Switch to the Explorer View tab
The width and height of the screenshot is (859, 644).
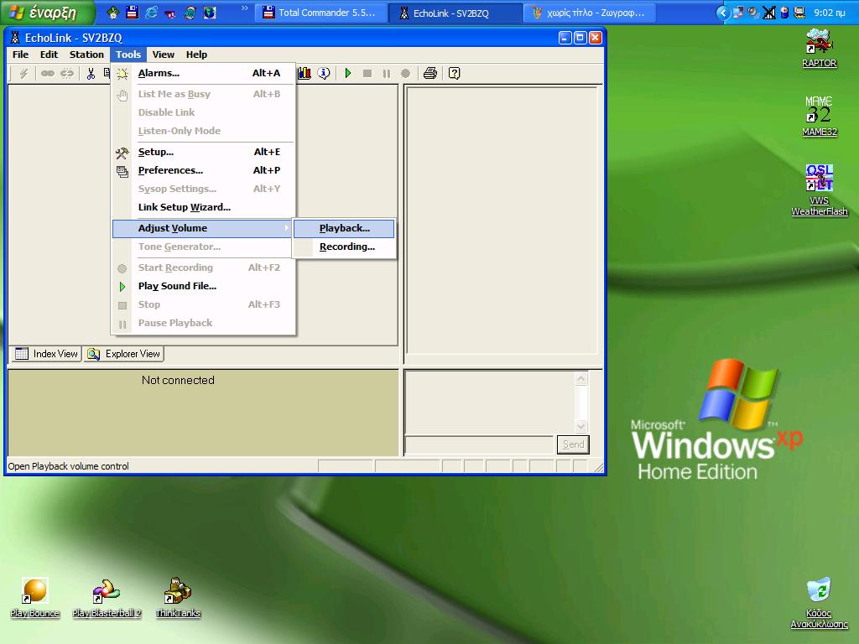coord(124,354)
